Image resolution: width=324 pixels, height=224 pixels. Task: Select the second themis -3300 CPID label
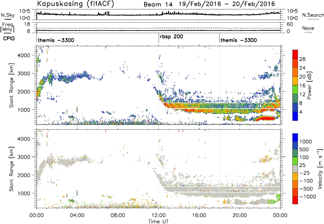[239, 40]
